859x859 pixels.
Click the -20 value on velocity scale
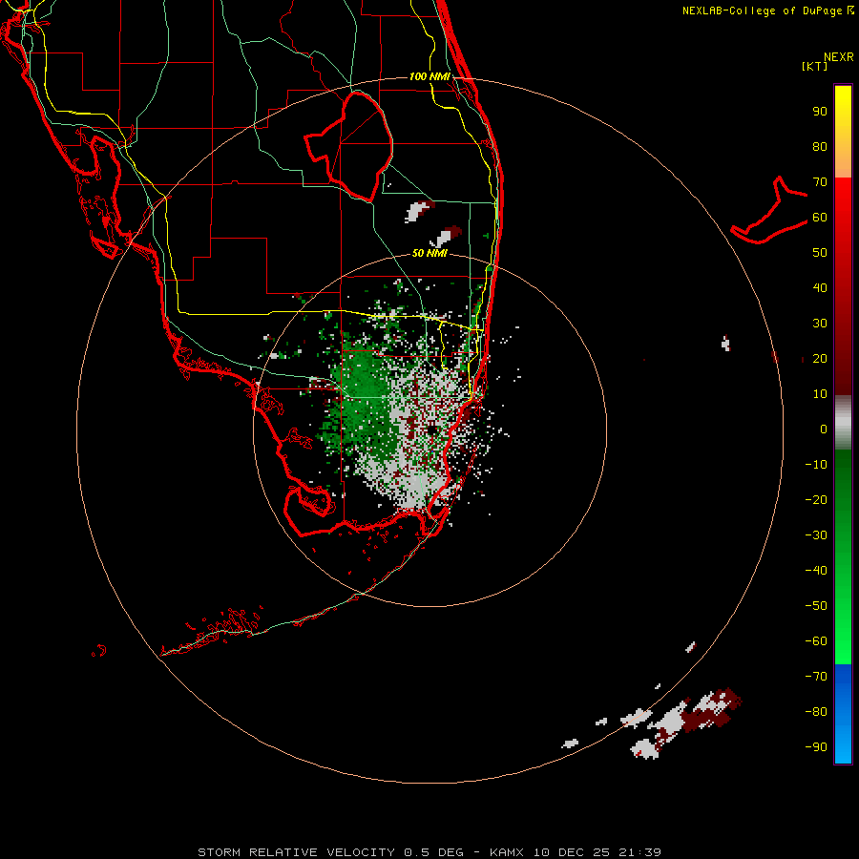(816, 499)
